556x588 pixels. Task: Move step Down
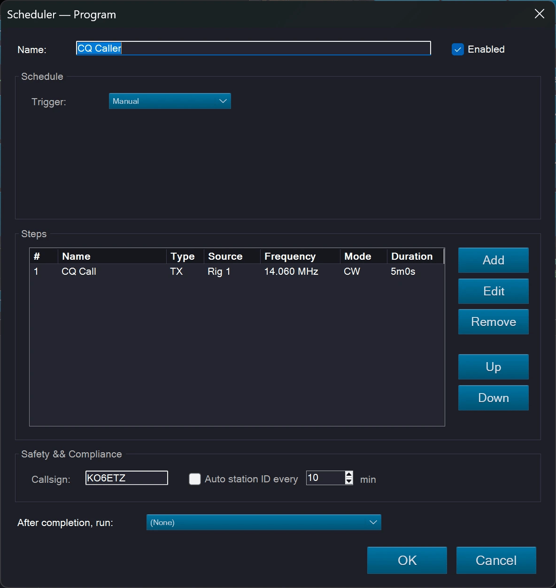click(x=494, y=398)
